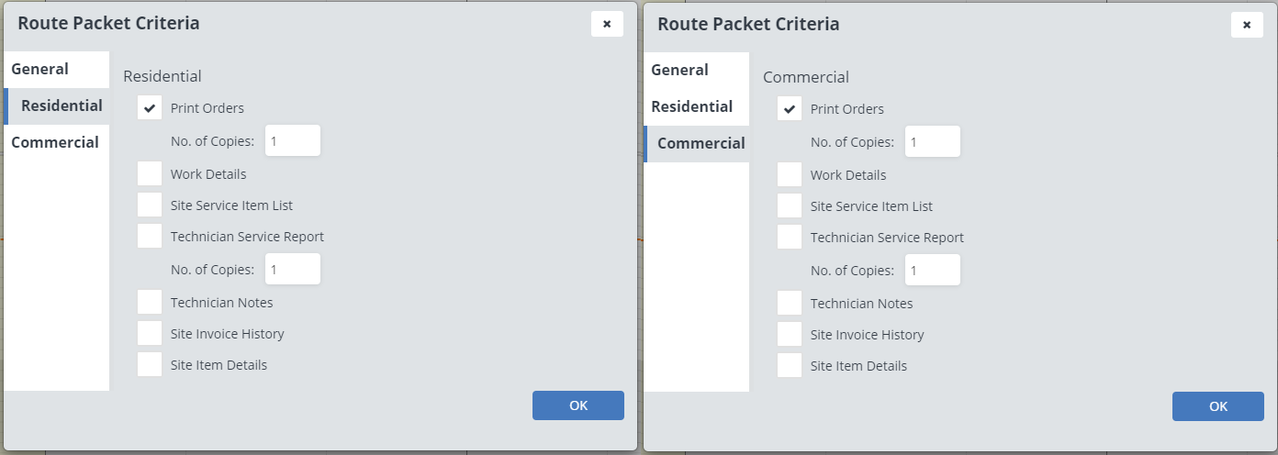This screenshot has height=455, width=1278.
Task: Uncheck Print Orders in Residential section
Action: 150,108
